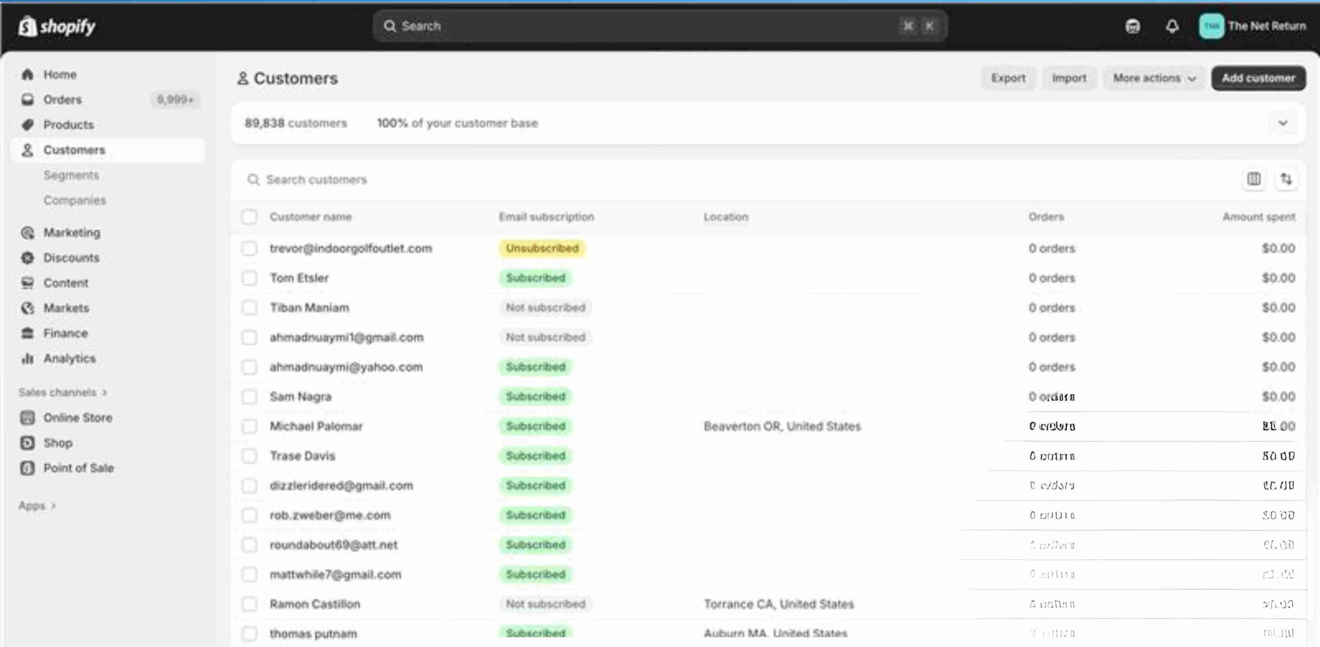Click the Marketing target icon
This screenshot has width=1320, height=647.
[x=27, y=233]
